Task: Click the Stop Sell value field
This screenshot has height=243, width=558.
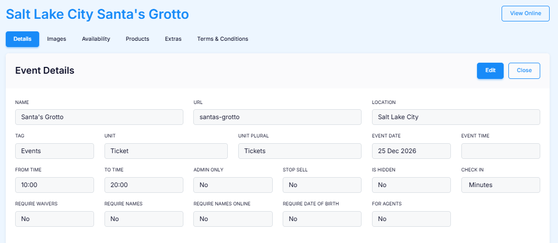Action: pos(322,185)
